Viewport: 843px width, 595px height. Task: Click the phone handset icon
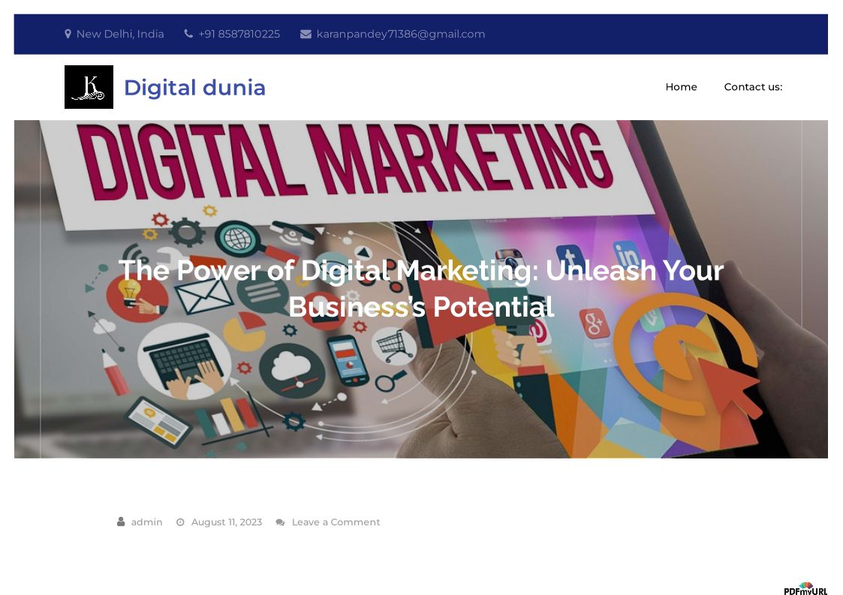point(188,34)
